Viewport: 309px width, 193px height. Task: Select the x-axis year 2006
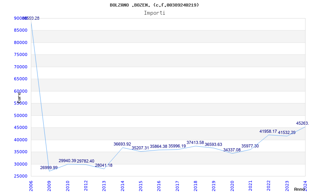click(x=31, y=186)
